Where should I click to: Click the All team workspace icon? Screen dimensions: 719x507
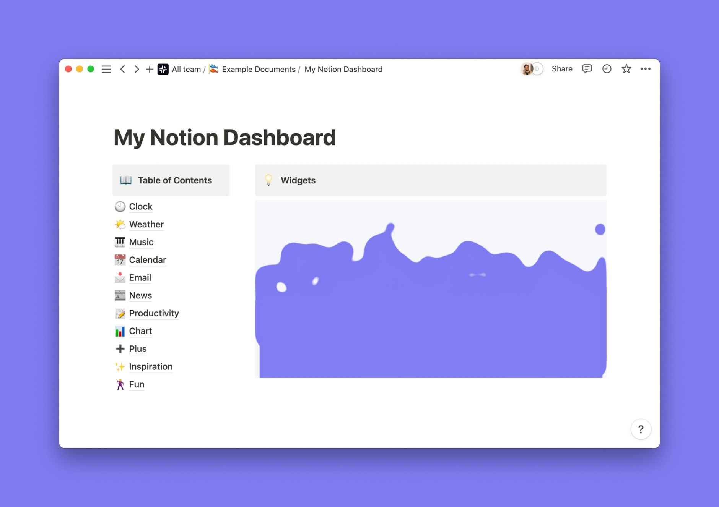coord(163,69)
